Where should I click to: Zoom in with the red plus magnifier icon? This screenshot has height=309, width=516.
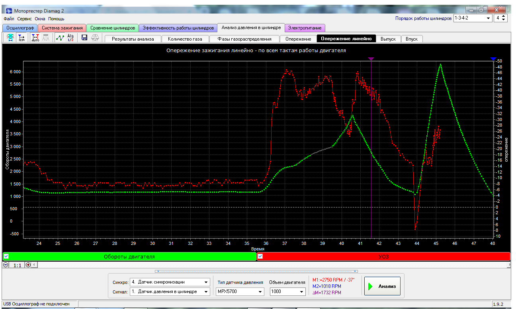(28, 265)
